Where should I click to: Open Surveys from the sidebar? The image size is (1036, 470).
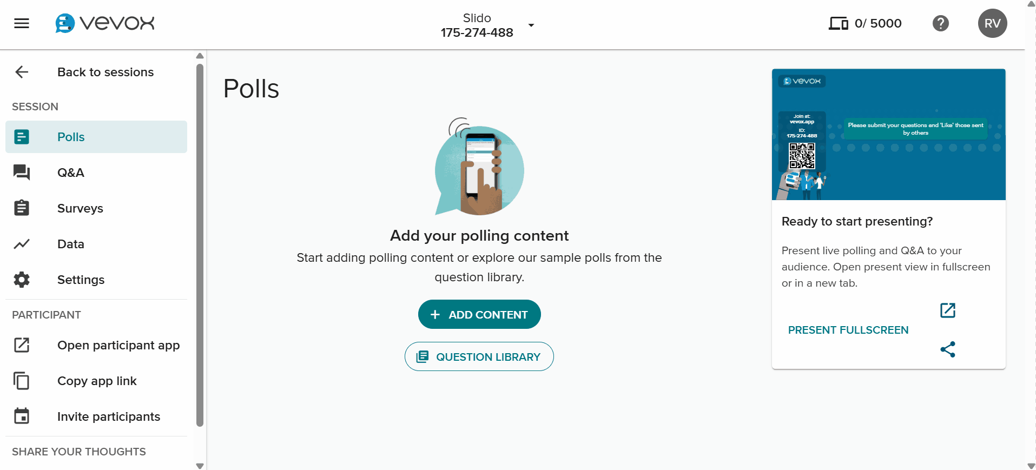22,208
